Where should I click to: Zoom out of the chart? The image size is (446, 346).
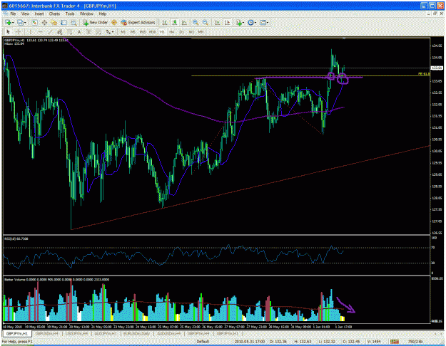click(206, 22)
